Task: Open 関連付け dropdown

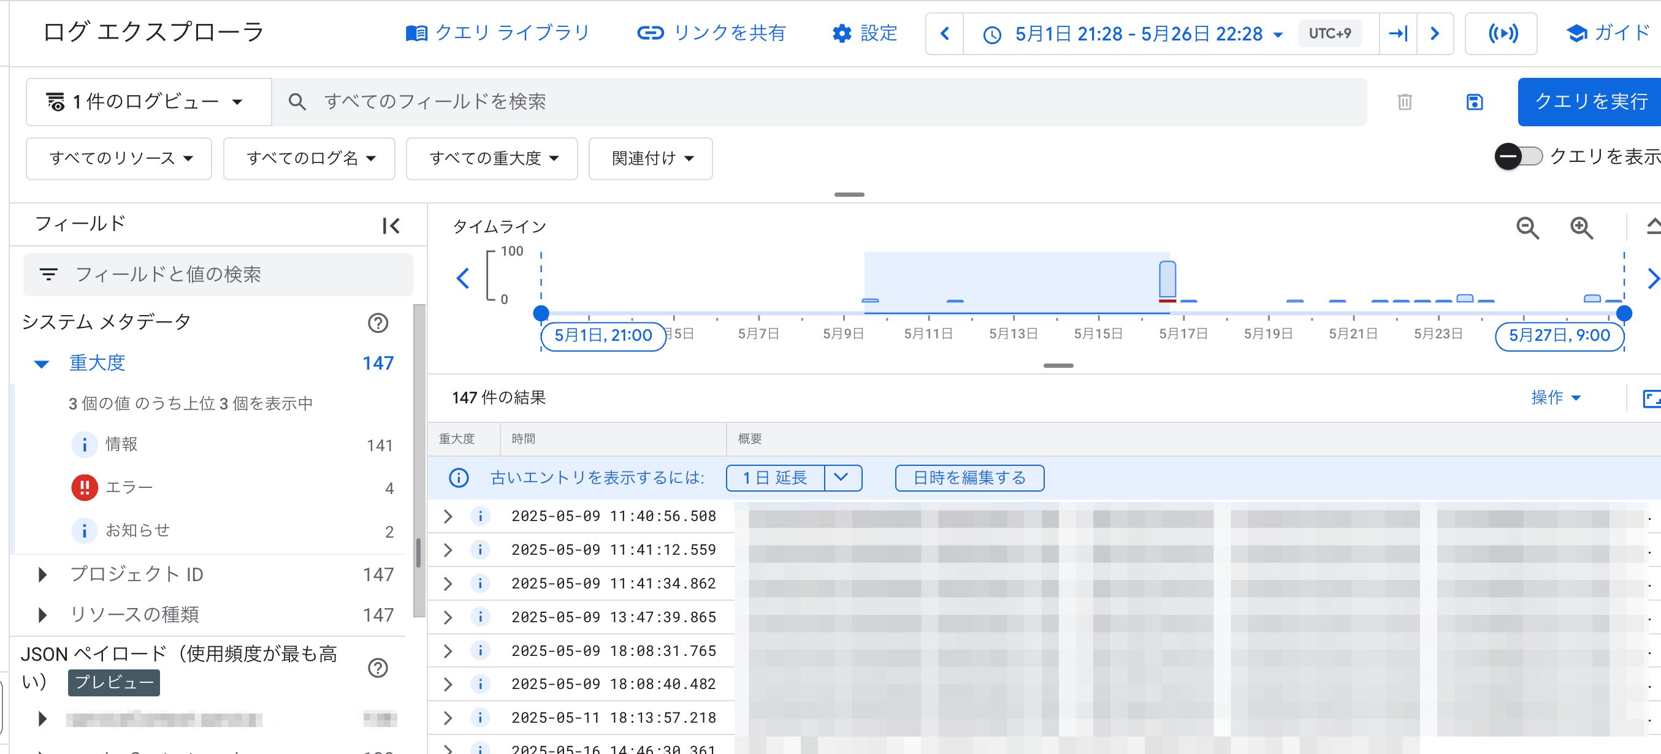Action: pos(651,159)
